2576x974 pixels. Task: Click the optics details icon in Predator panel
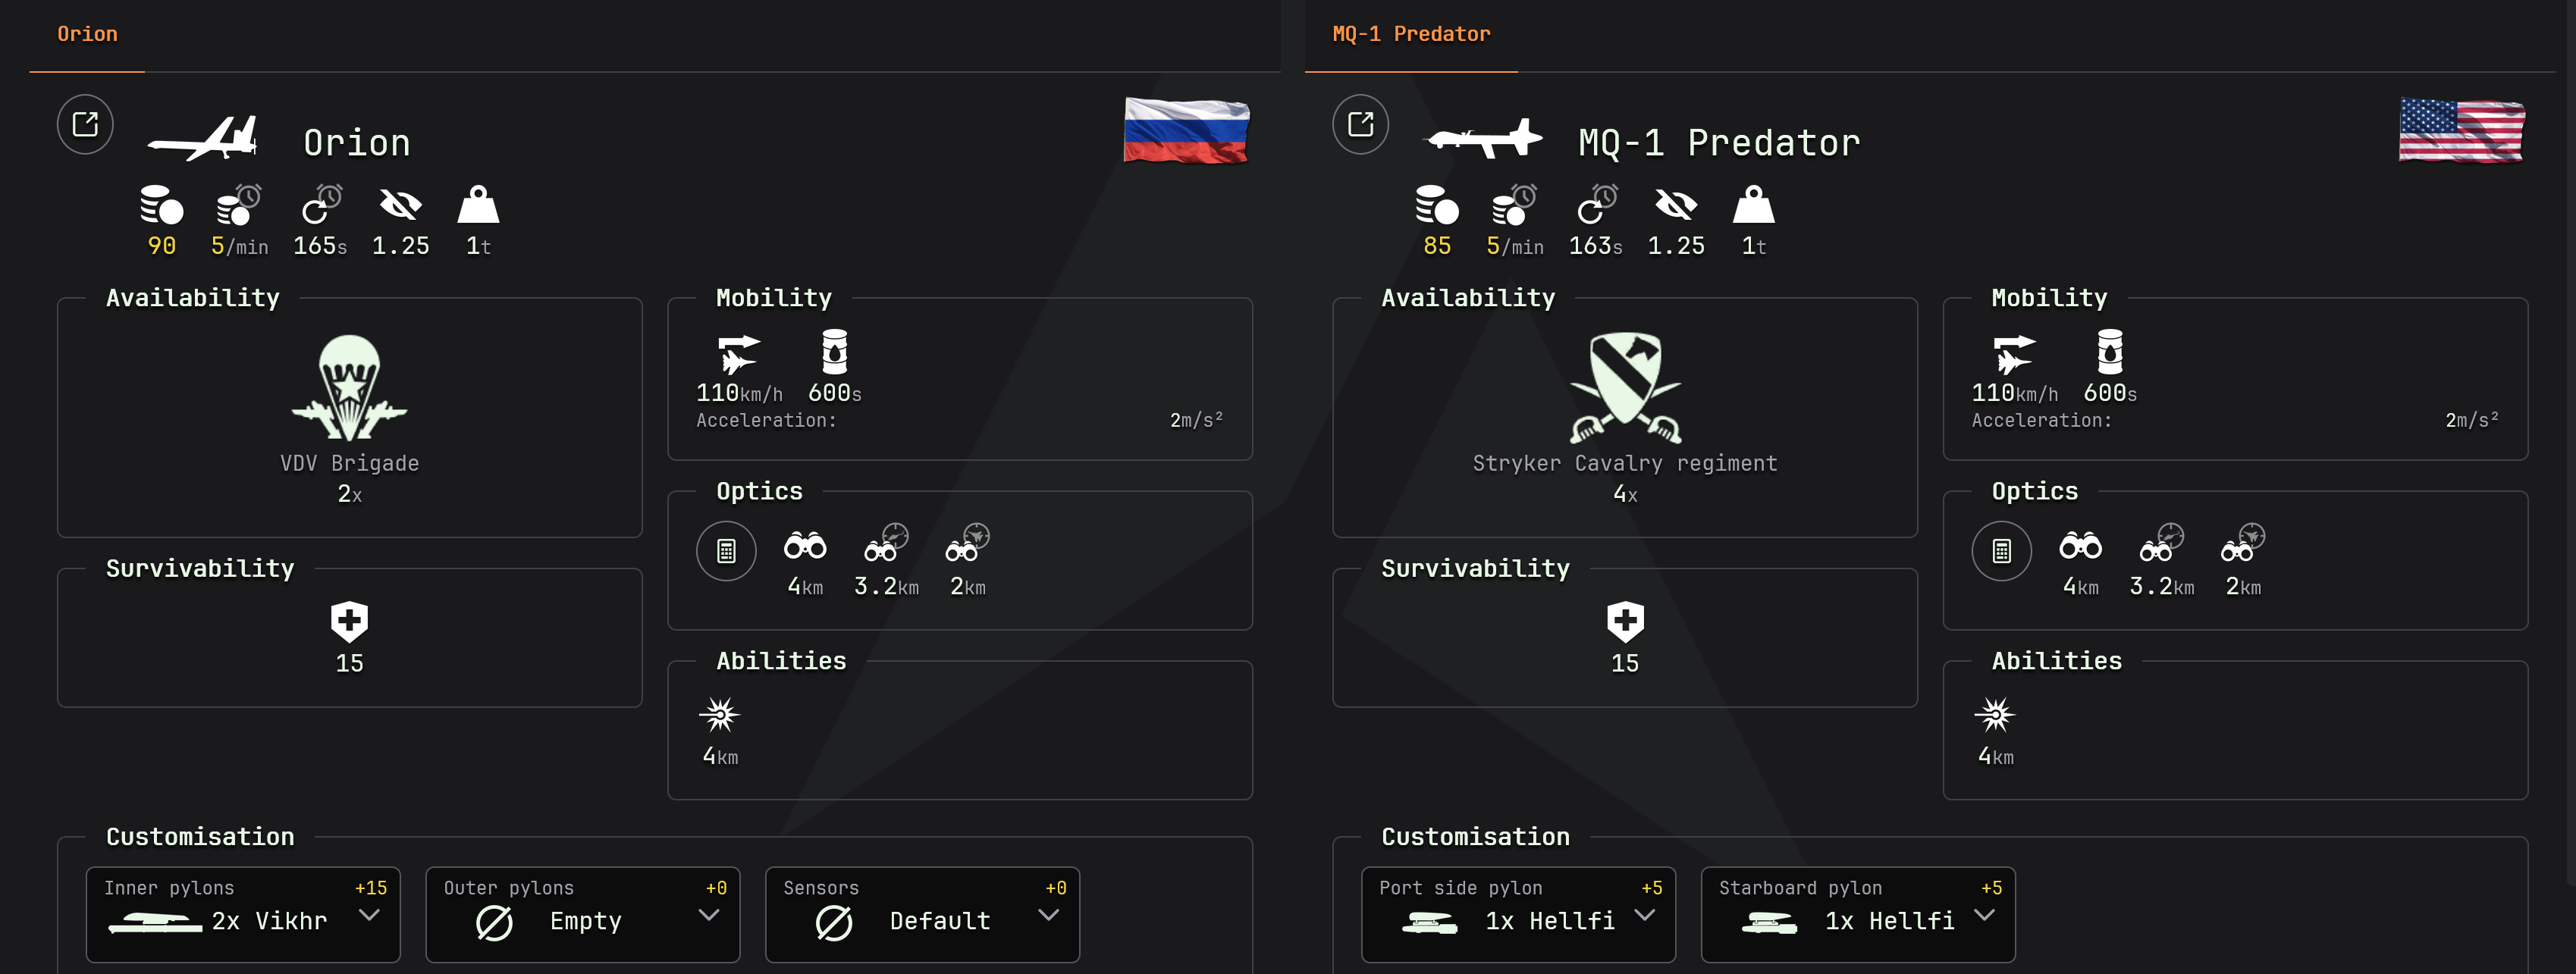tap(2001, 551)
